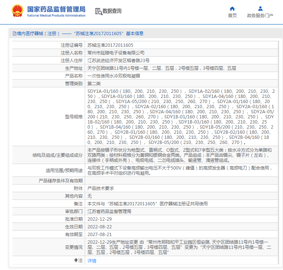283x270 pixels.
Task: Select 第二类 management category value
Action: coord(94,83)
